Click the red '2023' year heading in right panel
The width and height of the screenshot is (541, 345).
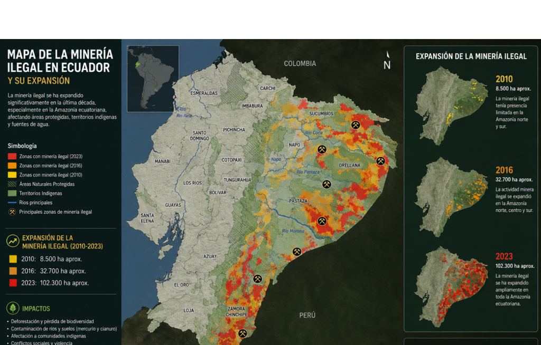pyautogui.click(x=504, y=256)
